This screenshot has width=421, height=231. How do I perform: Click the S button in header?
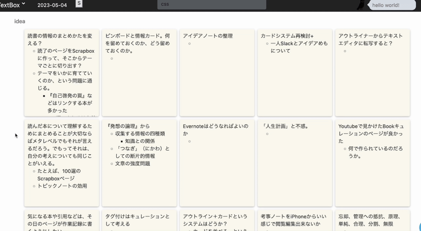coord(79,3)
